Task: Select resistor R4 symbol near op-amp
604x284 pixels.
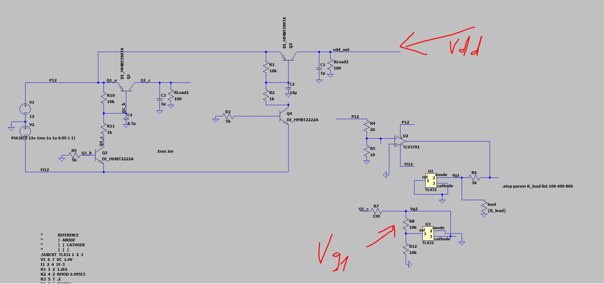Action: point(367,126)
